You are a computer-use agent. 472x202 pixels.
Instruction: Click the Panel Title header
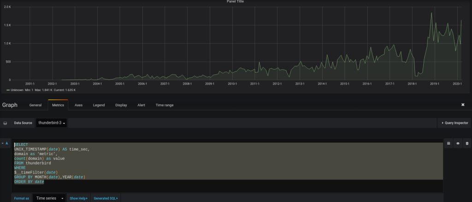[236, 2]
